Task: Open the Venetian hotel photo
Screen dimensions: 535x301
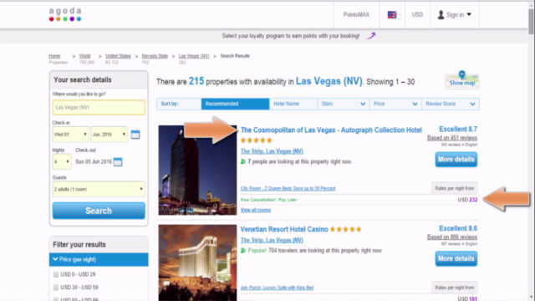Action: coord(197,263)
